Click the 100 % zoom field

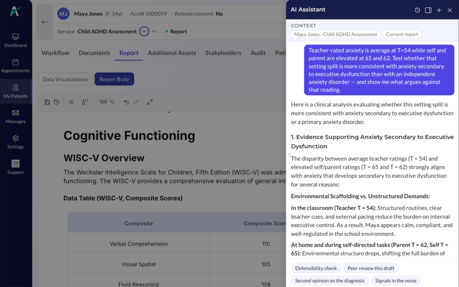pyautogui.click(x=106, y=102)
